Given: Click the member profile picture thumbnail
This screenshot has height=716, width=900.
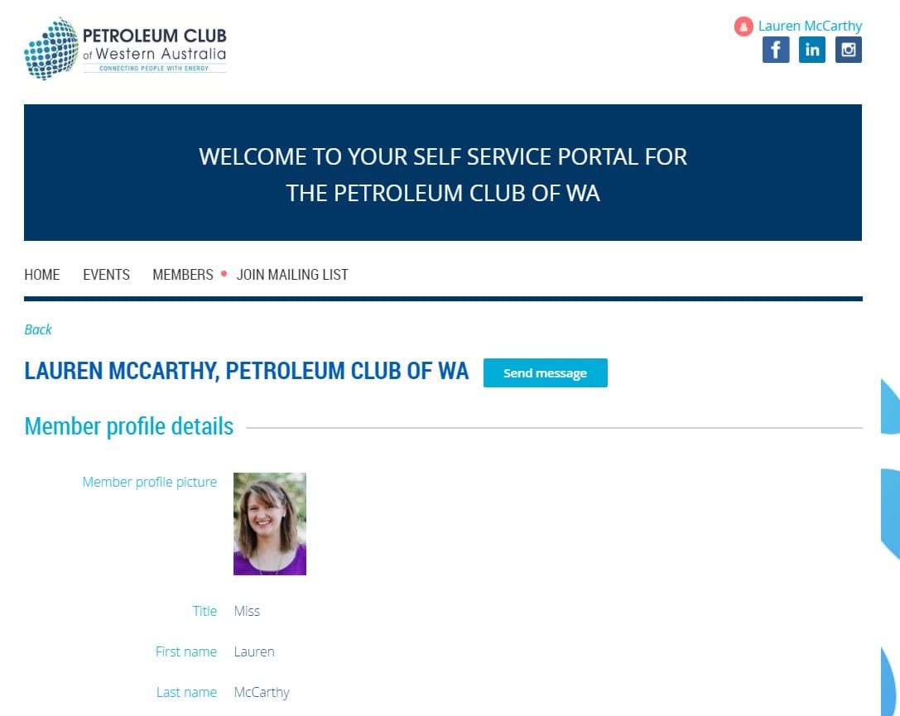Looking at the screenshot, I should [x=270, y=523].
